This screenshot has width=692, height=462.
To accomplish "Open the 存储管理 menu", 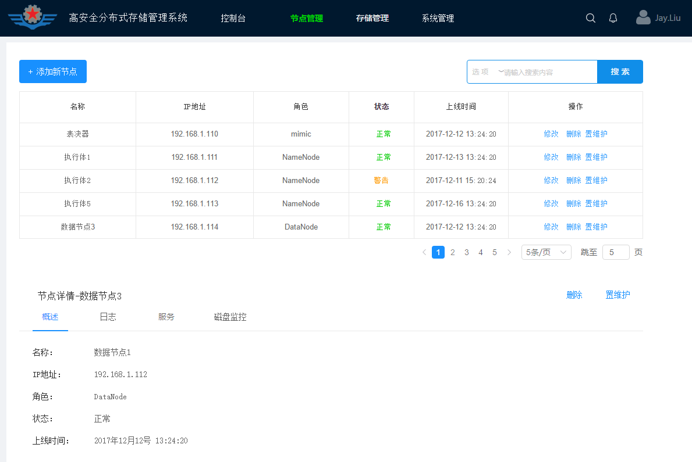I will click(x=372, y=18).
